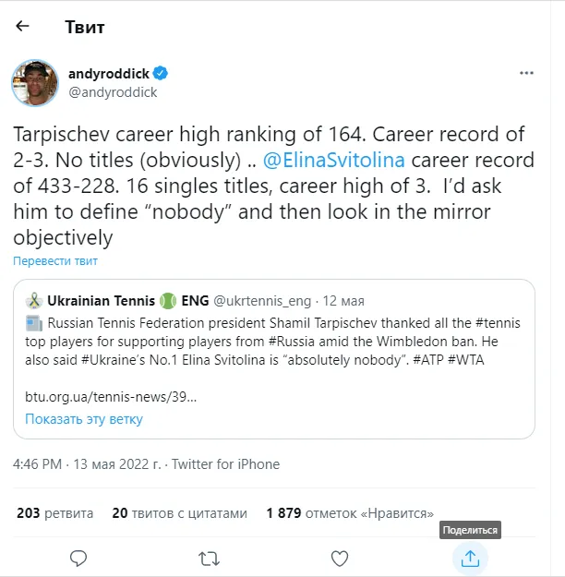Click the Ukrainian Tennis ribbon avatar

click(x=33, y=301)
